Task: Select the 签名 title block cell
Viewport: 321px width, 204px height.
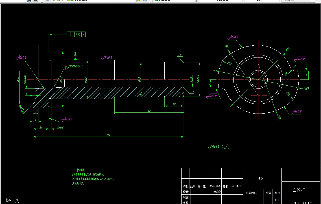Action: (225, 187)
